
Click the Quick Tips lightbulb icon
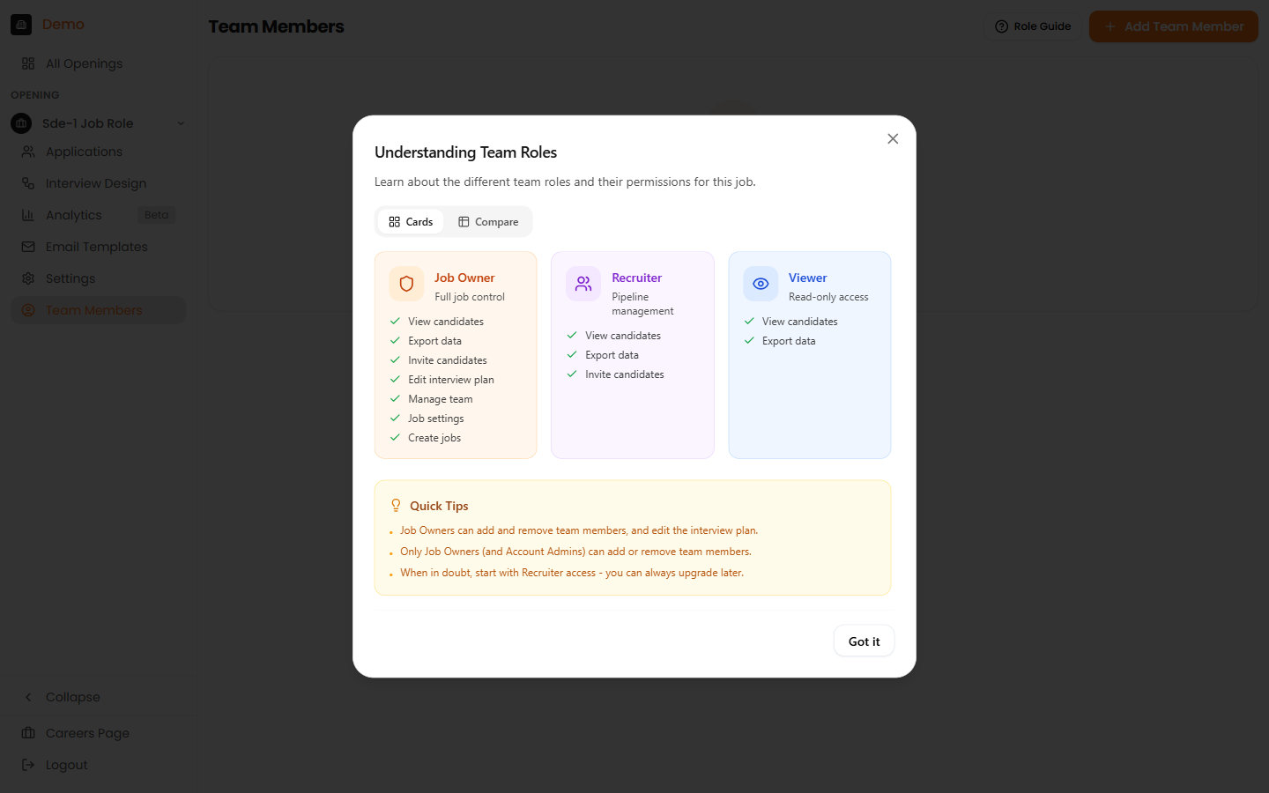click(395, 505)
